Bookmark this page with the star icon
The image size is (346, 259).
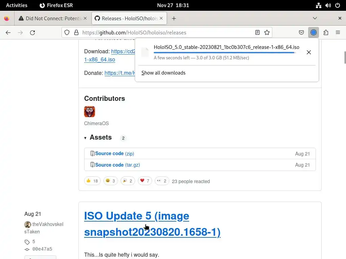267,33
